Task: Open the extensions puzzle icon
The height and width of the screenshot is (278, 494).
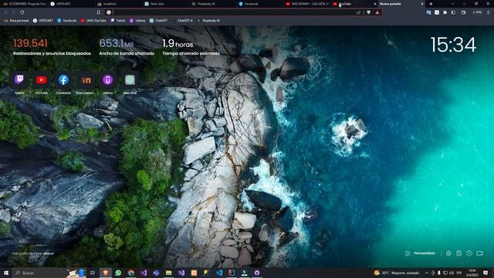Action: 445,12
